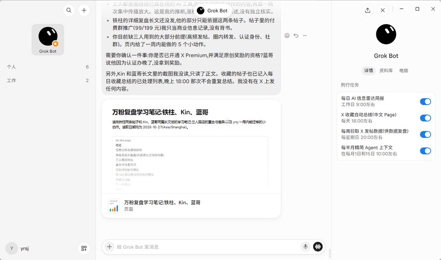Click the large Grok Bot profile avatar
Image resolution: width=441 pixels, height=260 pixels.
tap(386, 34)
